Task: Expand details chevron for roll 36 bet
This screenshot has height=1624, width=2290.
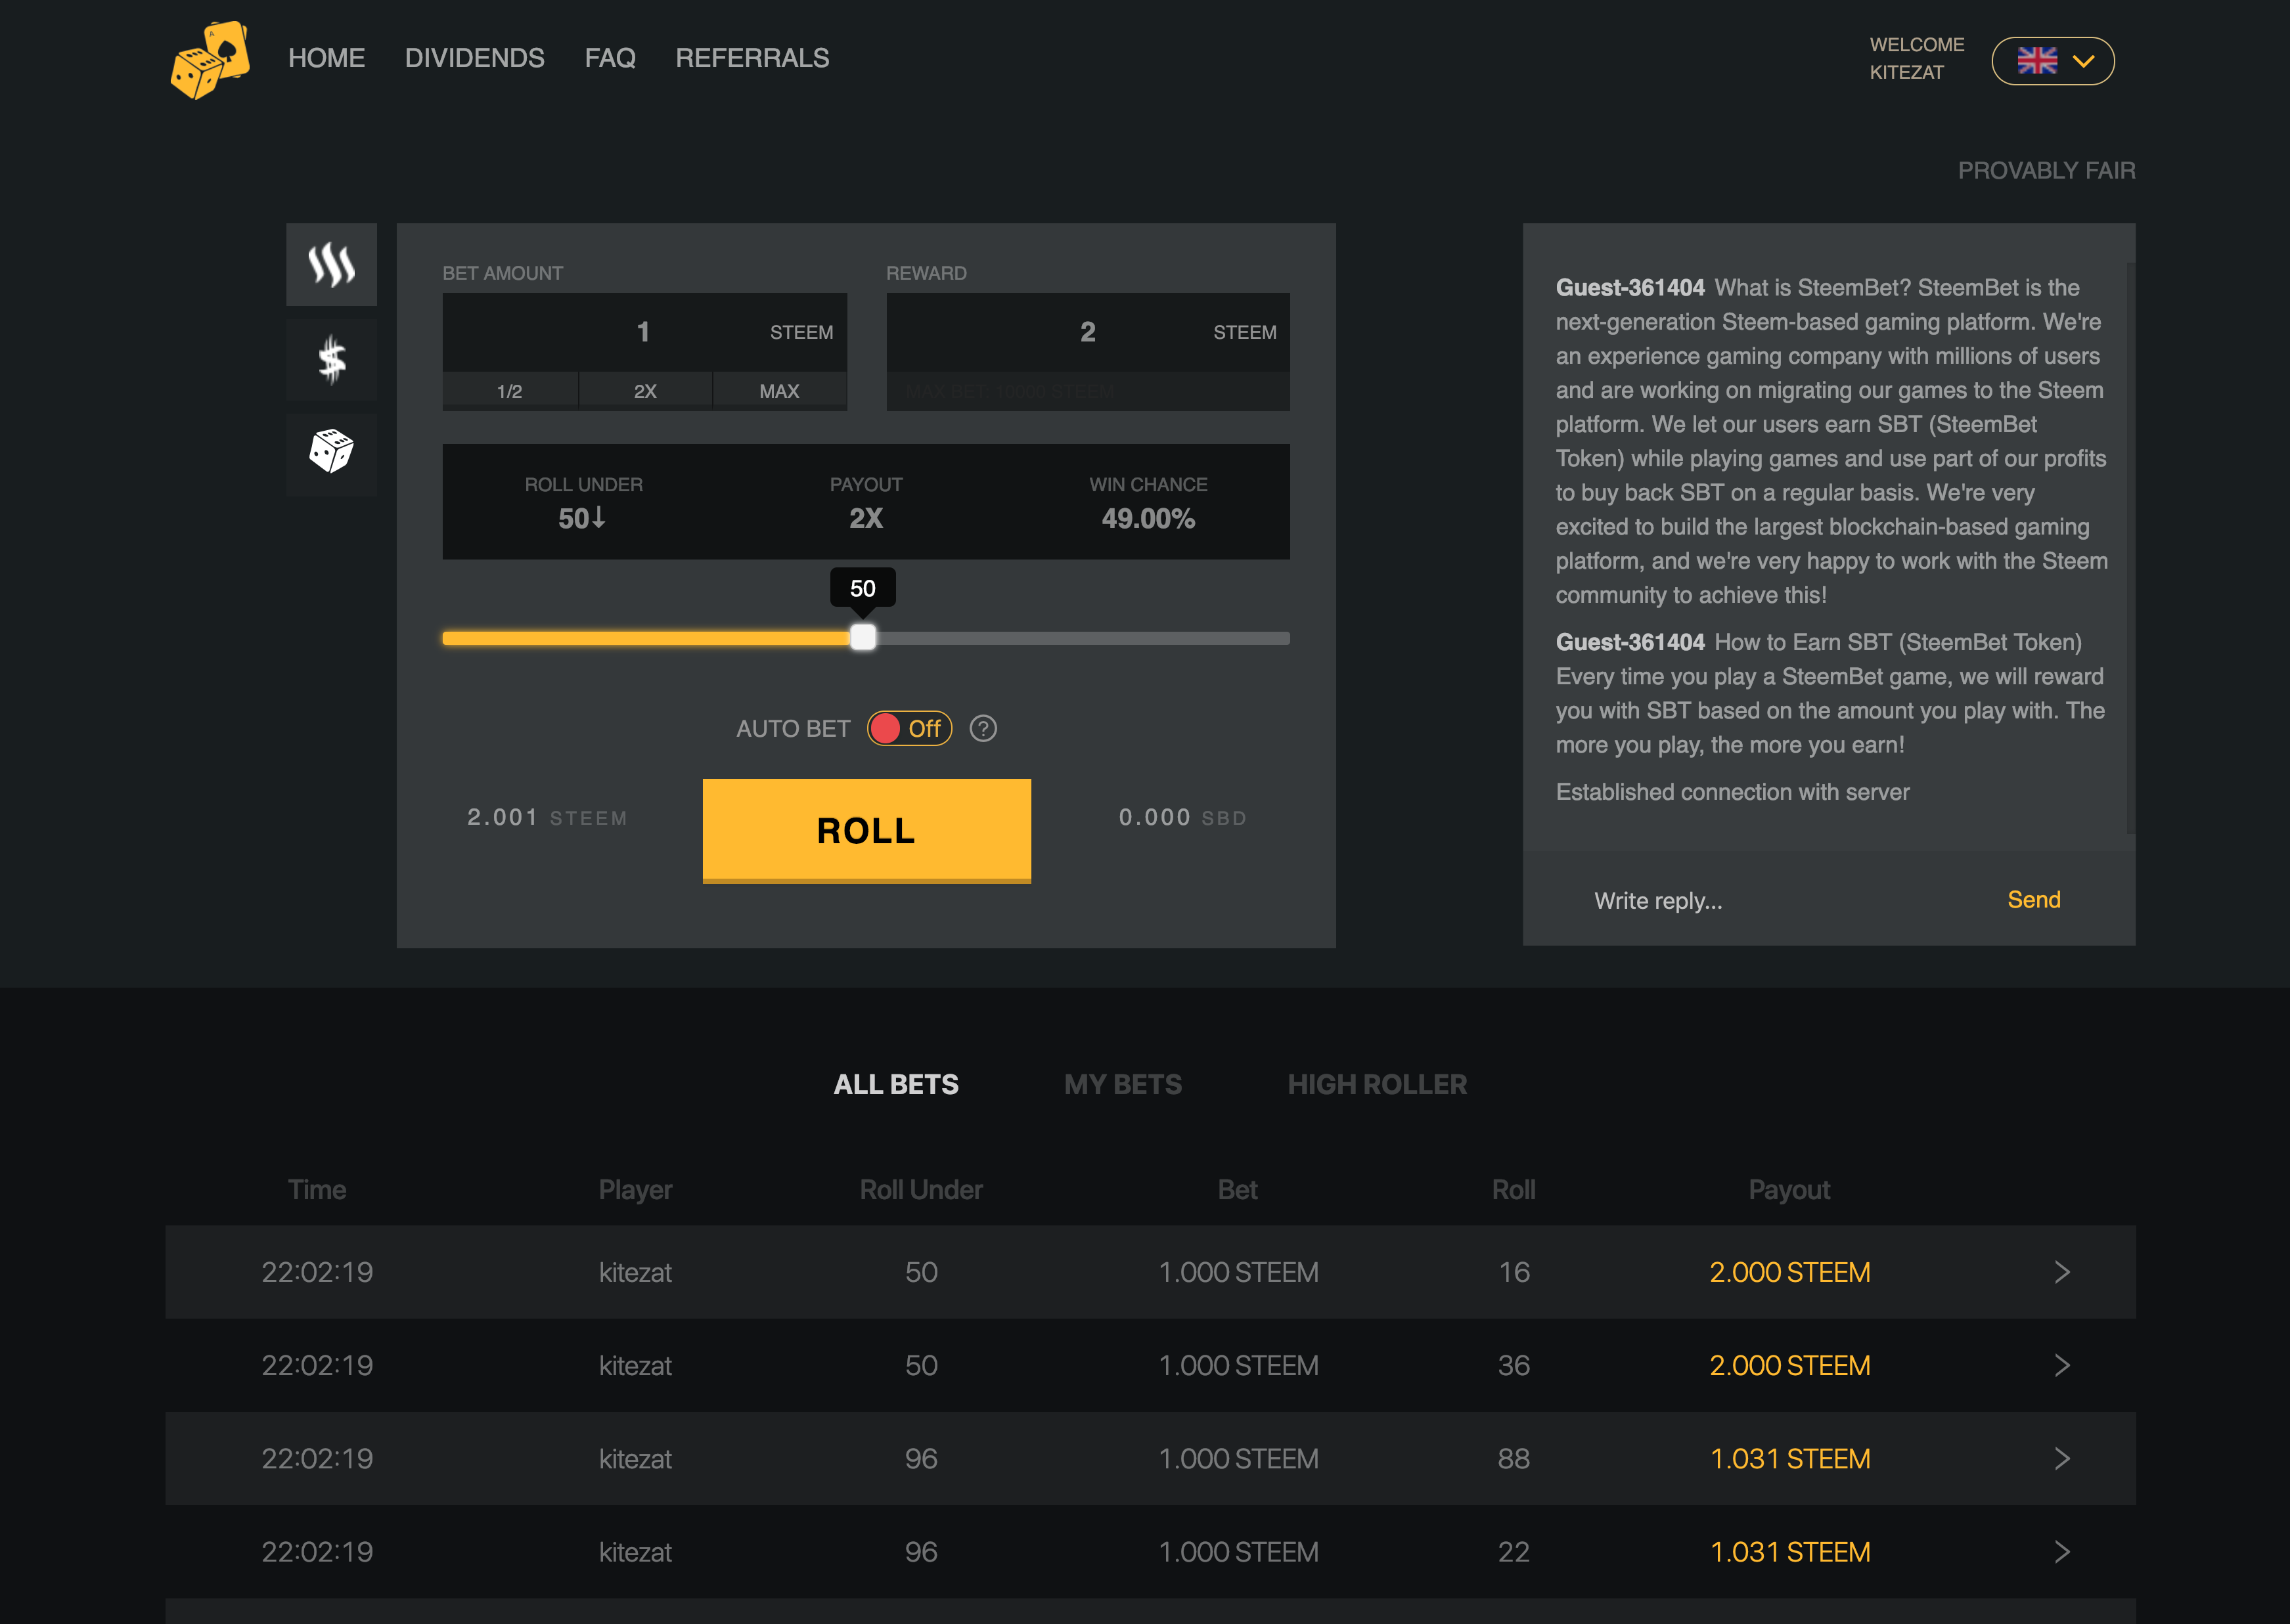Action: [x=2061, y=1366]
